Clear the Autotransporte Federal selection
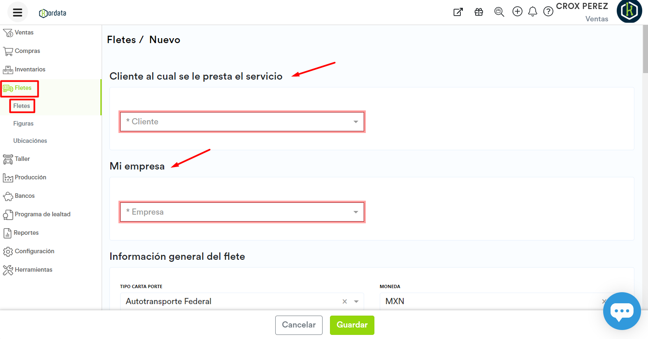The image size is (648, 339). click(345, 302)
